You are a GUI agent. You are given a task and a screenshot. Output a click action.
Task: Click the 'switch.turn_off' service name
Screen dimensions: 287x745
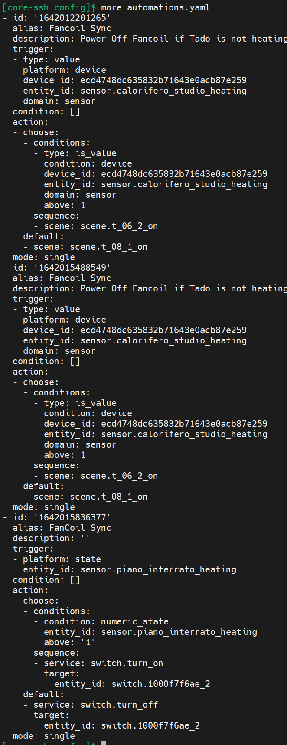pos(119,705)
